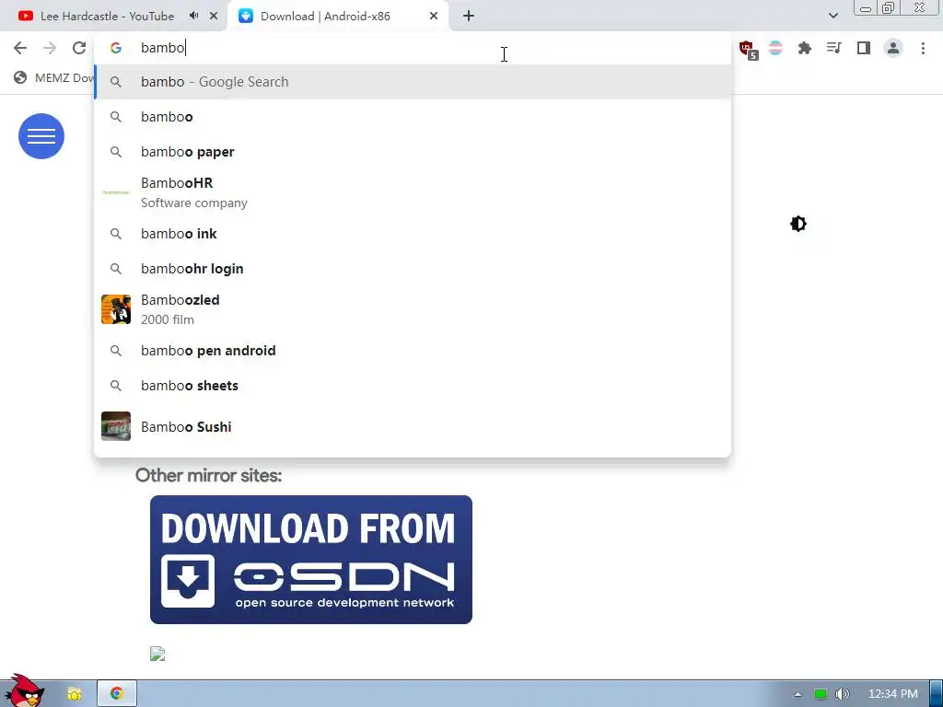The image size is (943, 707).
Task: Click the forward navigation arrow
Action: pyautogui.click(x=50, y=48)
